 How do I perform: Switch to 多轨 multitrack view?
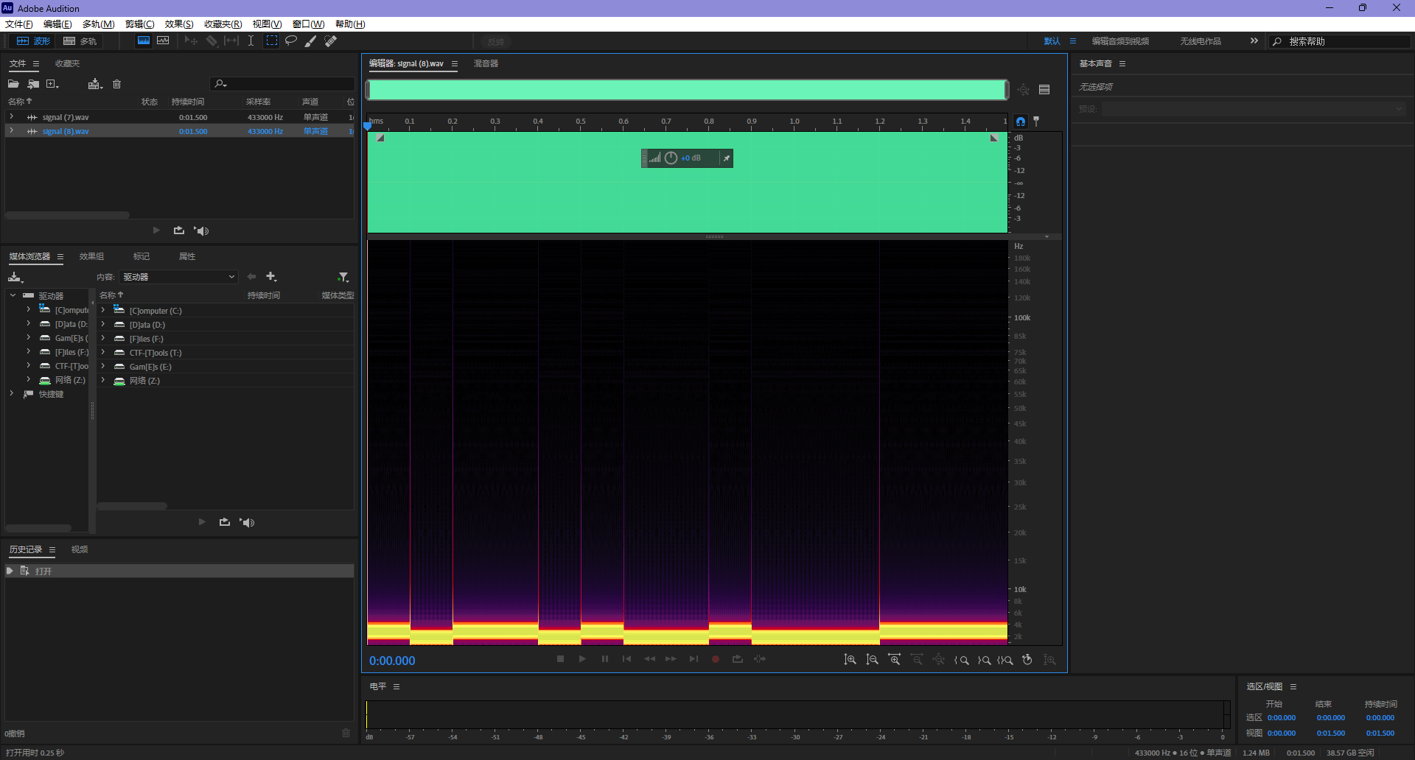[x=80, y=41]
